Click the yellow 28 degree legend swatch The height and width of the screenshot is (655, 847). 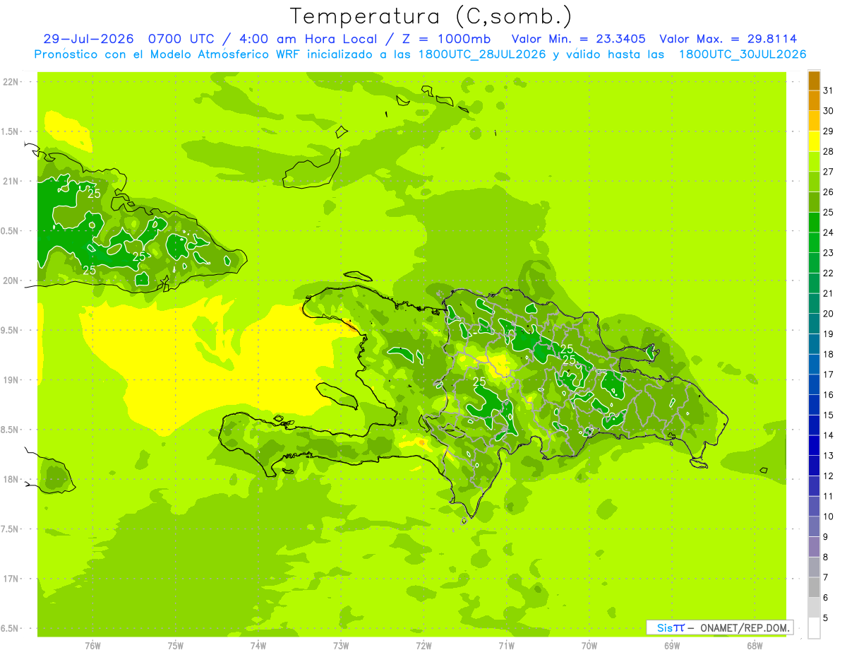[x=814, y=142]
